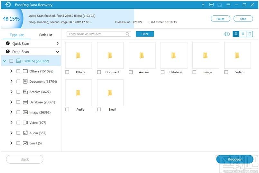Click the C: drive icon in the tree
This screenshot has width=259, height=173.
click(x=18, y=61)
